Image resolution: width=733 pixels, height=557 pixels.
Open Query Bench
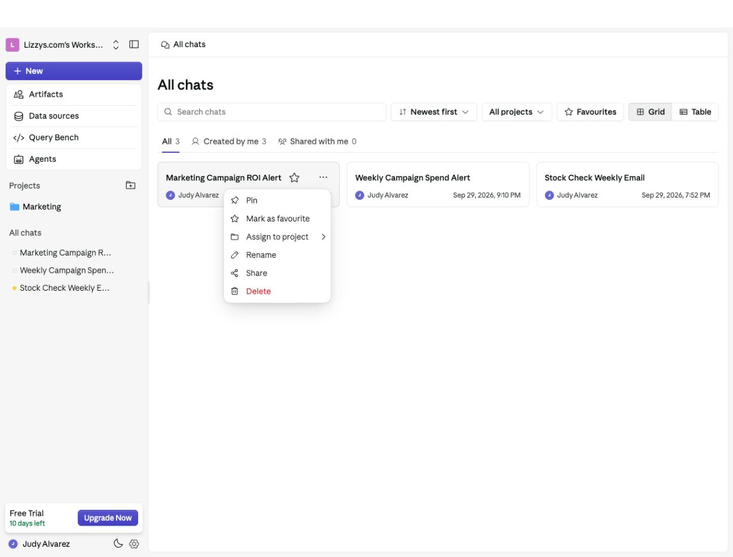point(74,137)
